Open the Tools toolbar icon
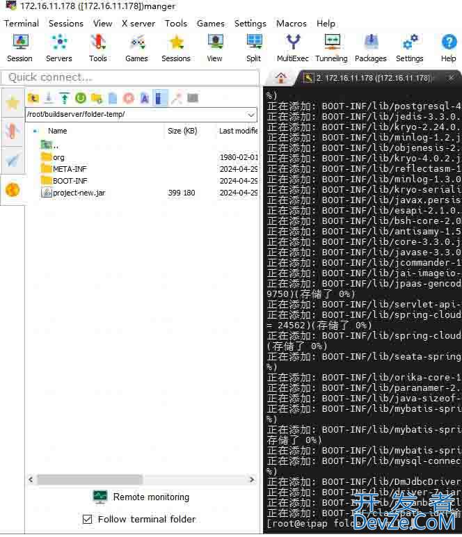This screenshot has height=537, width=462. (x=98, y=48)
